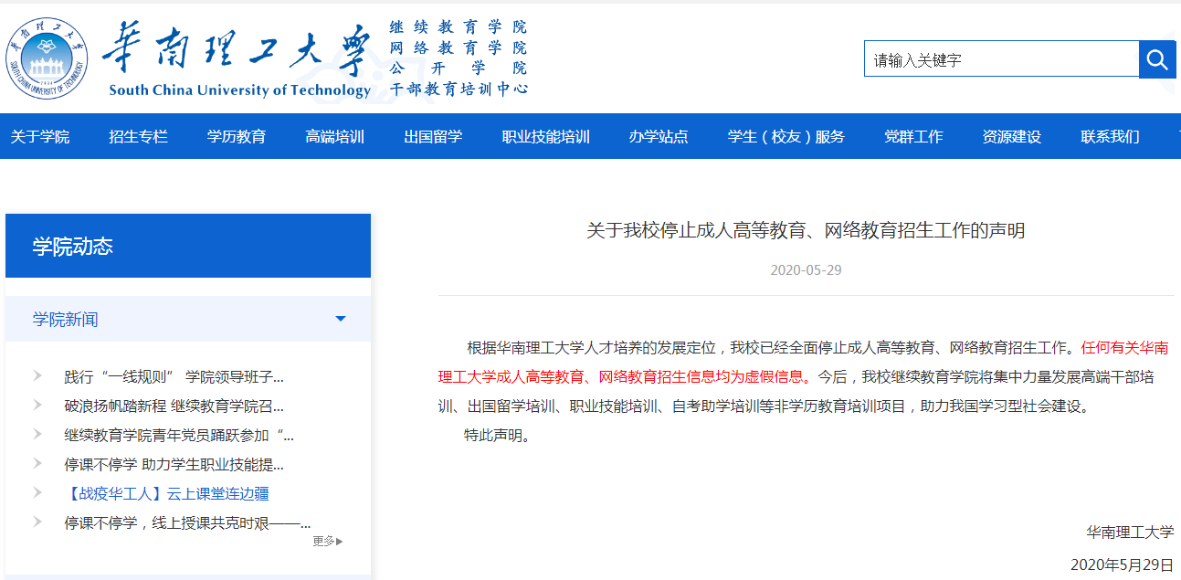The image size is (1181, 580).
Task: Open news item 继续教育学院青年党员踊跃参加
Action: (x=179, y=435)
